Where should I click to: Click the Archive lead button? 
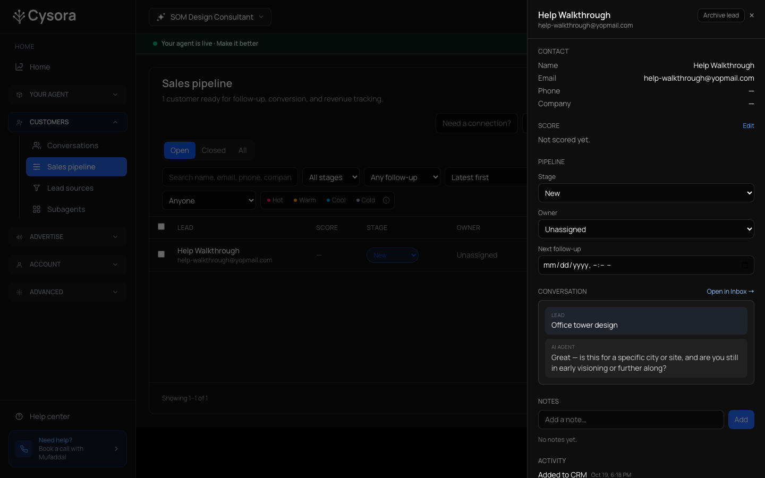(x=721, y=15)
